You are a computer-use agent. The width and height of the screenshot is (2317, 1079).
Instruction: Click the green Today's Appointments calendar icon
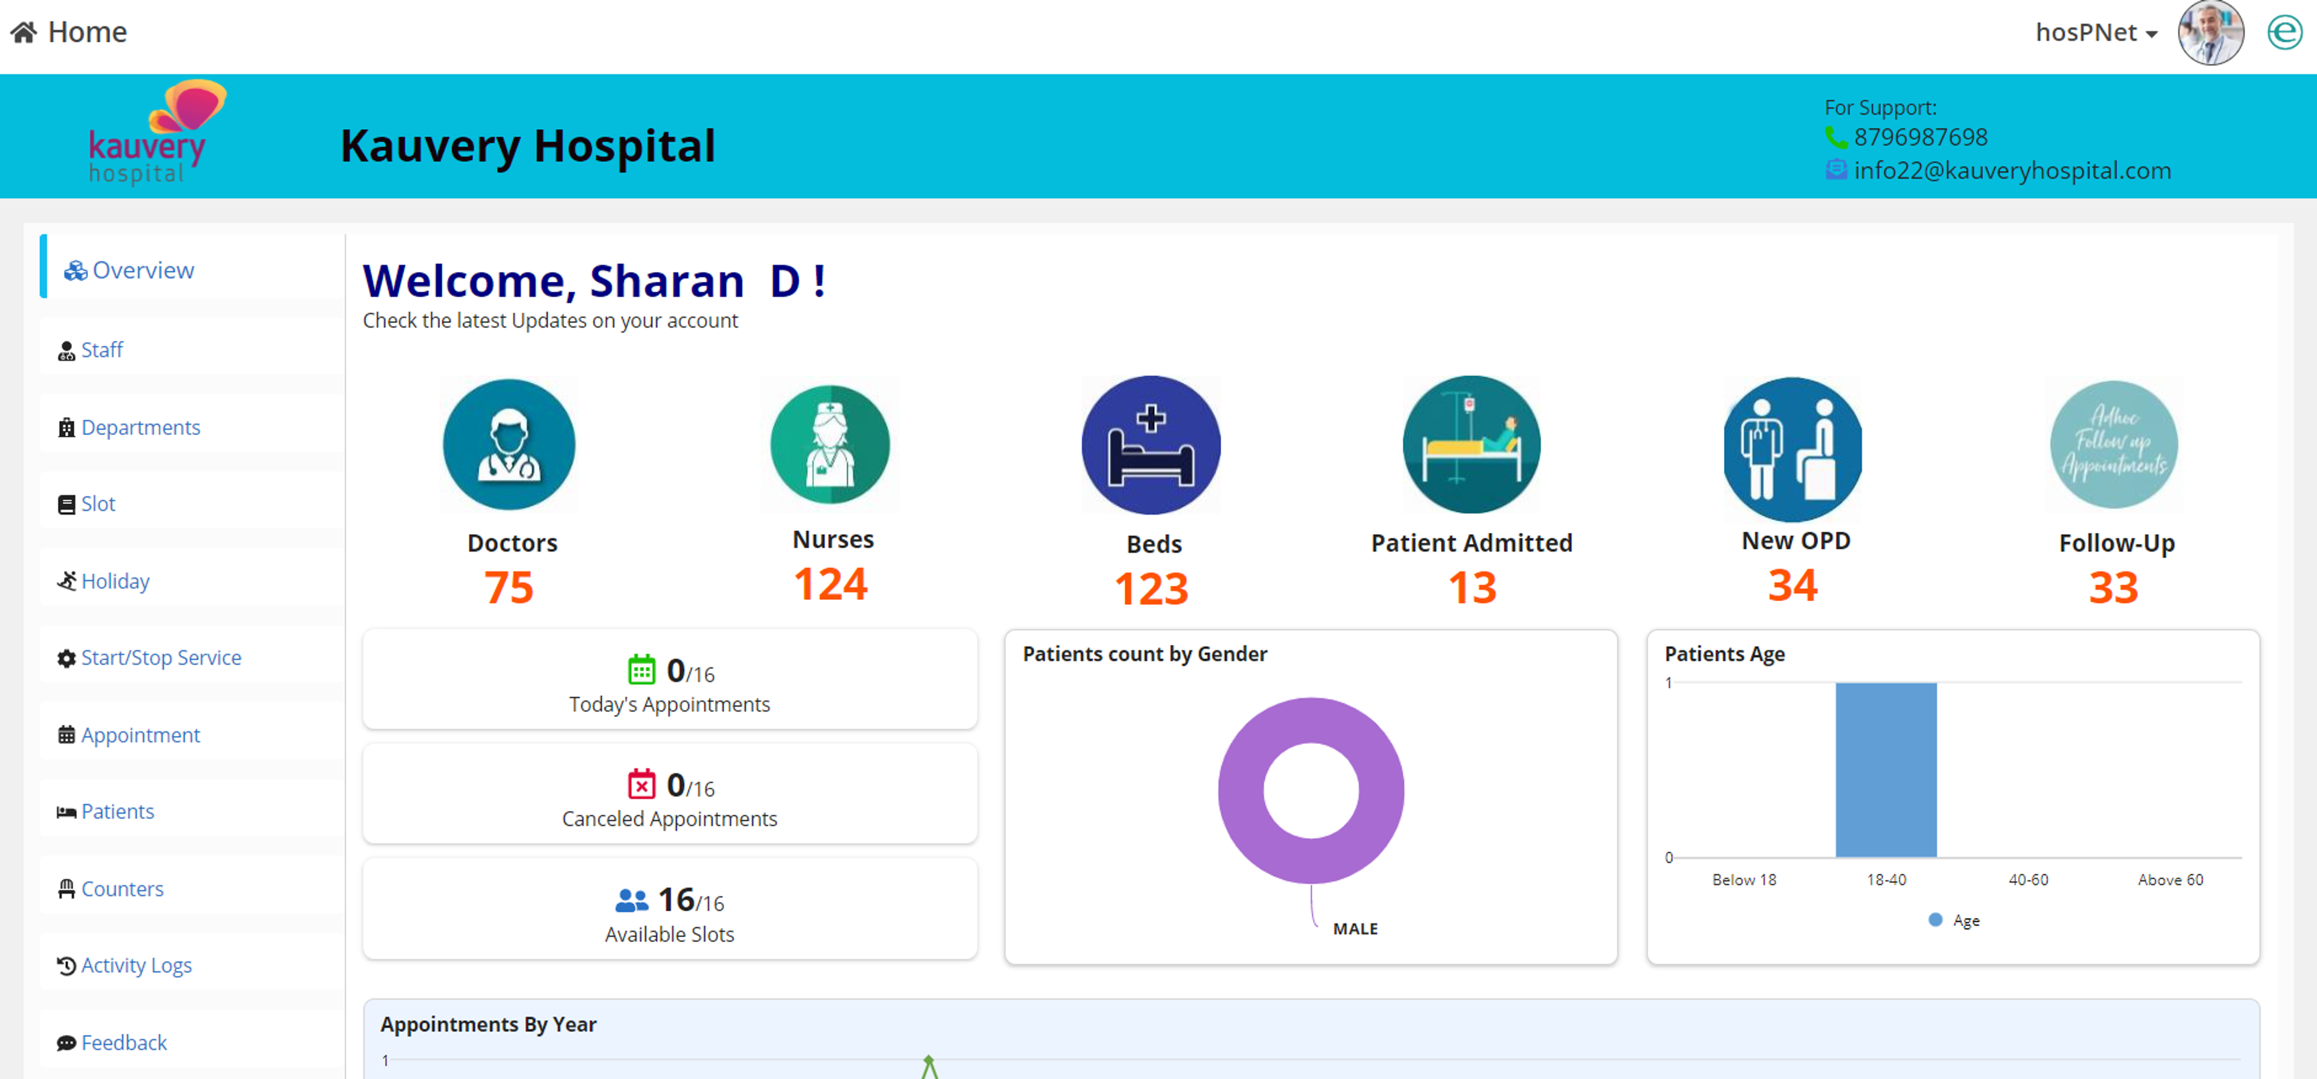[641, 670]
